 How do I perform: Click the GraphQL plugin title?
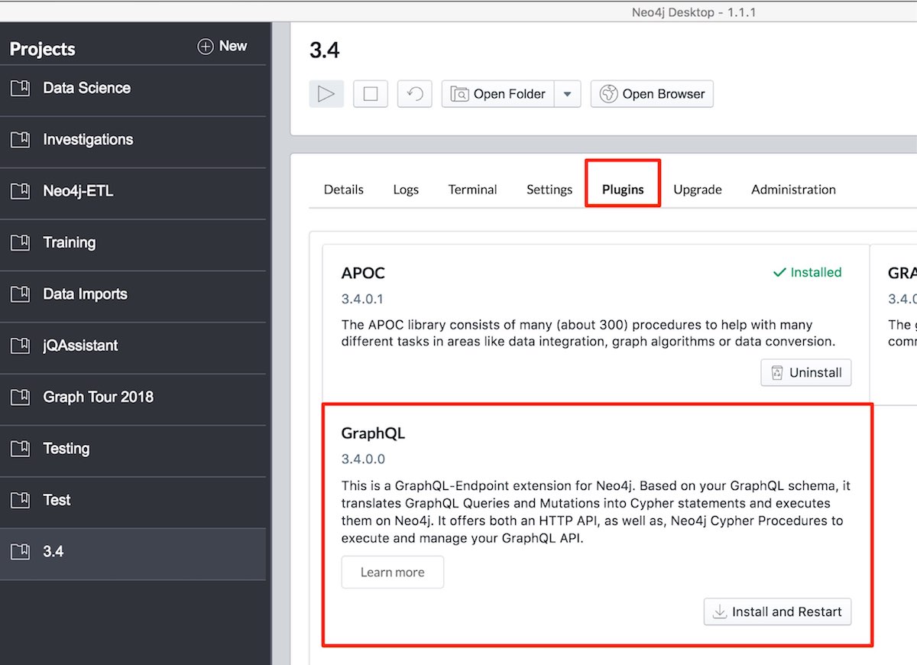click(373, 433)
